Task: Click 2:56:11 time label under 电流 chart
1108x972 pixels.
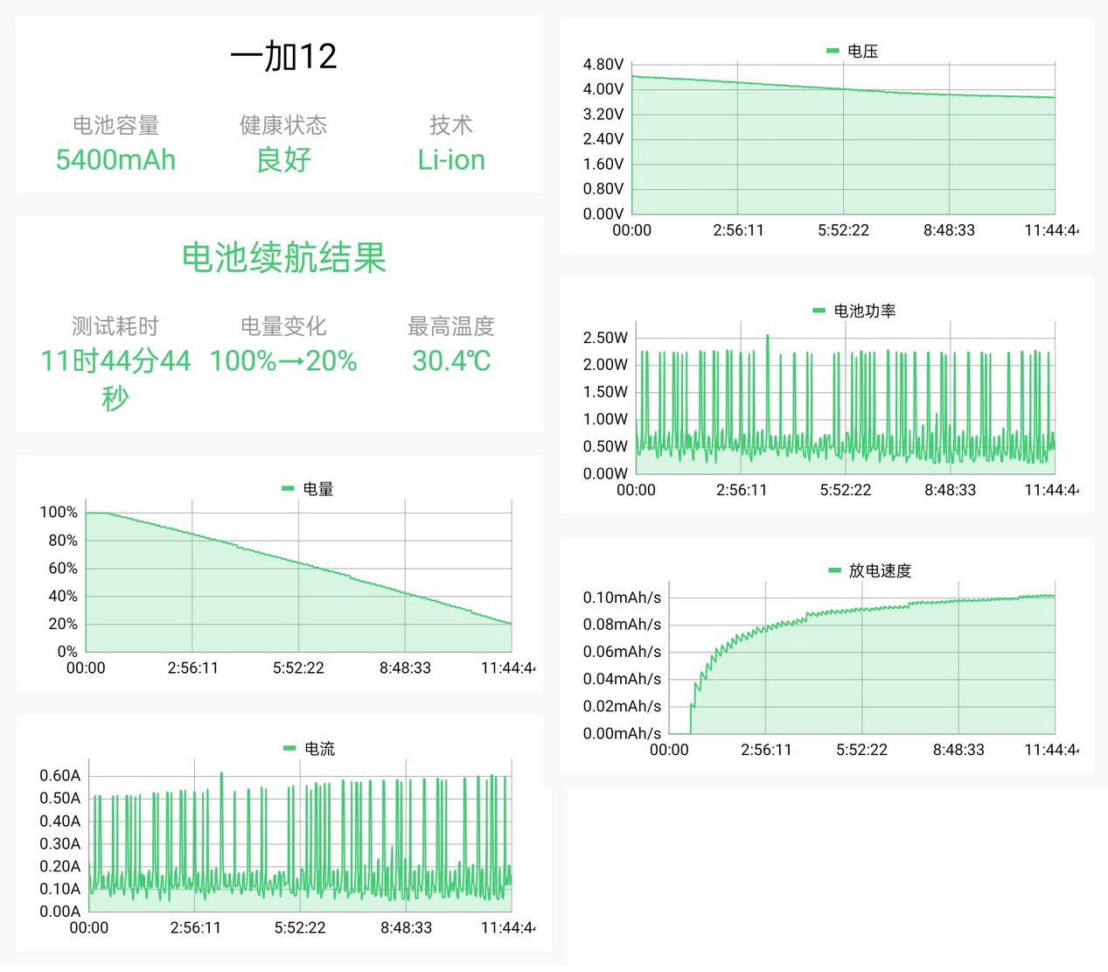Action: (195, 928)
